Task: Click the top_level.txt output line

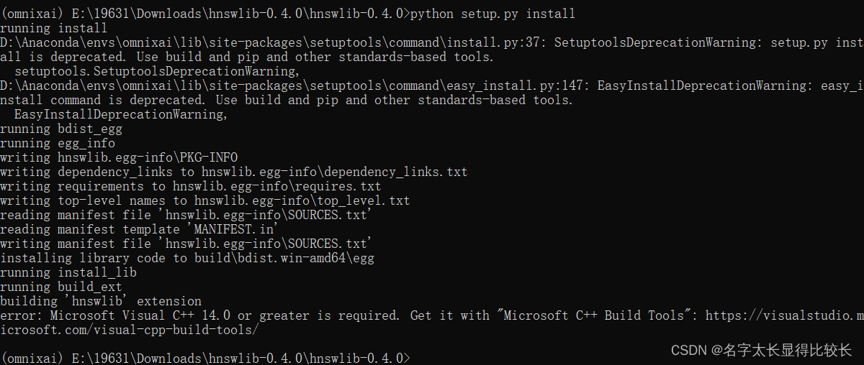Action: (x=205, y=200)
